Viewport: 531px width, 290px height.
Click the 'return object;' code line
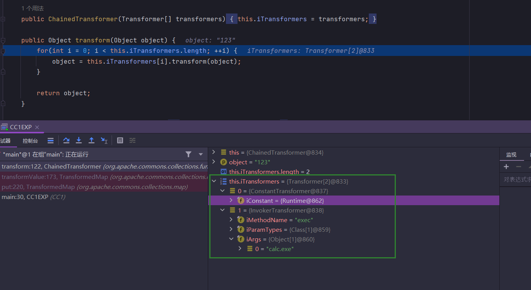pyautogui.click(x=63, y=93)
